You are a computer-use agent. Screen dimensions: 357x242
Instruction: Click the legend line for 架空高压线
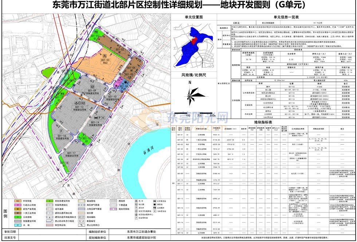tap(50, 225)
